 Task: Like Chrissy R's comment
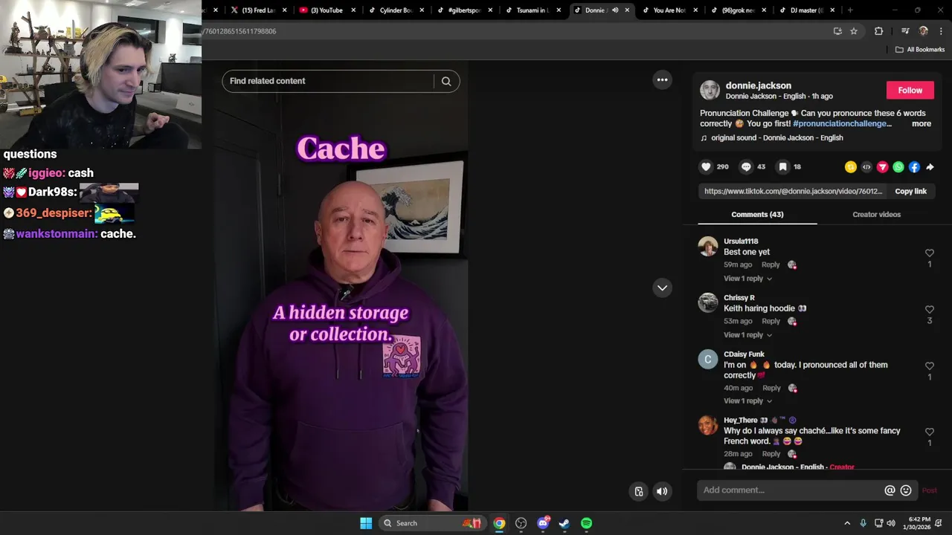pos(929,309)
